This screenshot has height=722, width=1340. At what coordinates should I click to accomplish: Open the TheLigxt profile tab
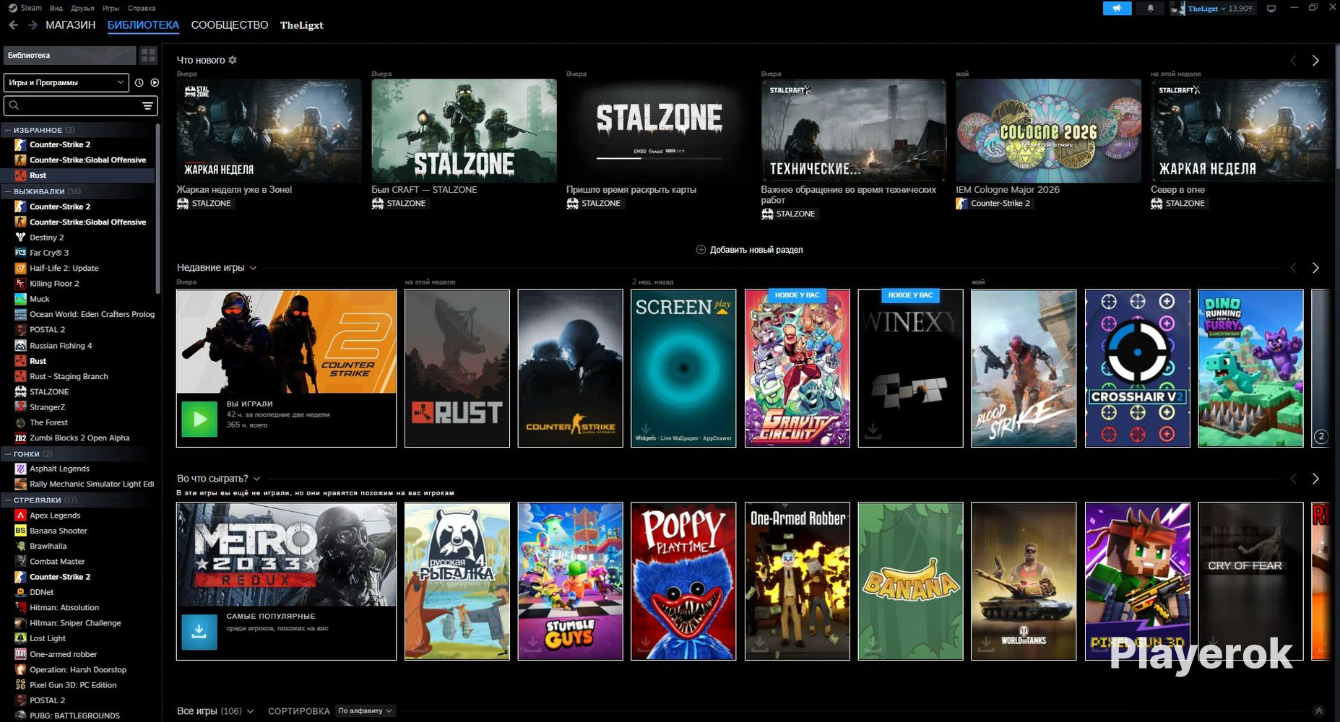[302, 25]
